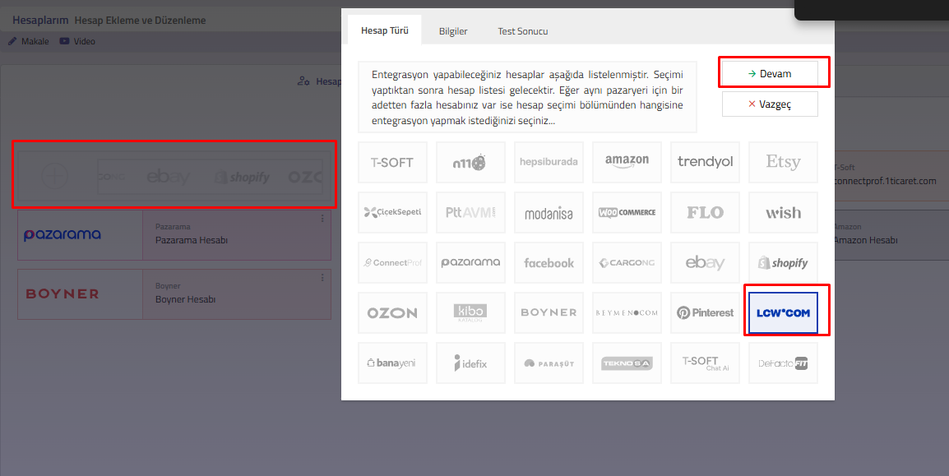The image size is (949, 476).
Task: Open the Test Sonucu tab
Action: point(523,31)
